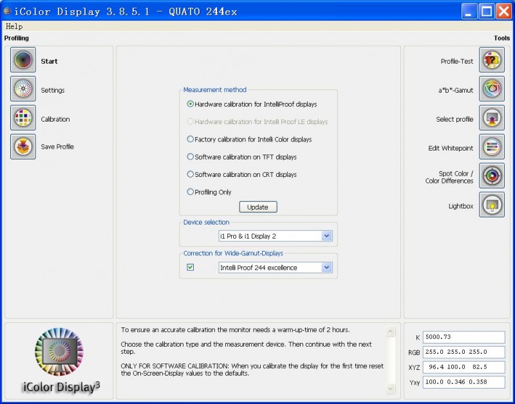Select the Calibration color grid icon
The width and height of the screenshot is (515, 404).
click(23, 118)
